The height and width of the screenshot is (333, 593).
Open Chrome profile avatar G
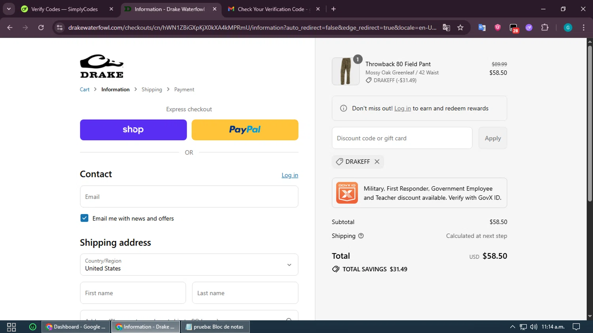(x=568, y=28)
